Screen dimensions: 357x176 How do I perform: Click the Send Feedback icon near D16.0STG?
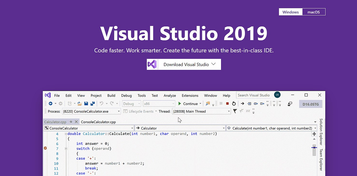290,103
